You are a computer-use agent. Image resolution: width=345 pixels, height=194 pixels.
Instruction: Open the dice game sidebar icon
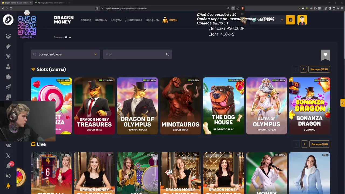[x=8, y=97]
